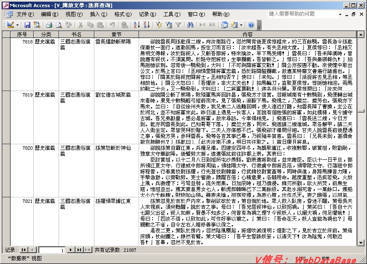This screenshot has width=367, height=264.
Task: Click the New Object AutoForm icon
Action: tap(234, 24)
